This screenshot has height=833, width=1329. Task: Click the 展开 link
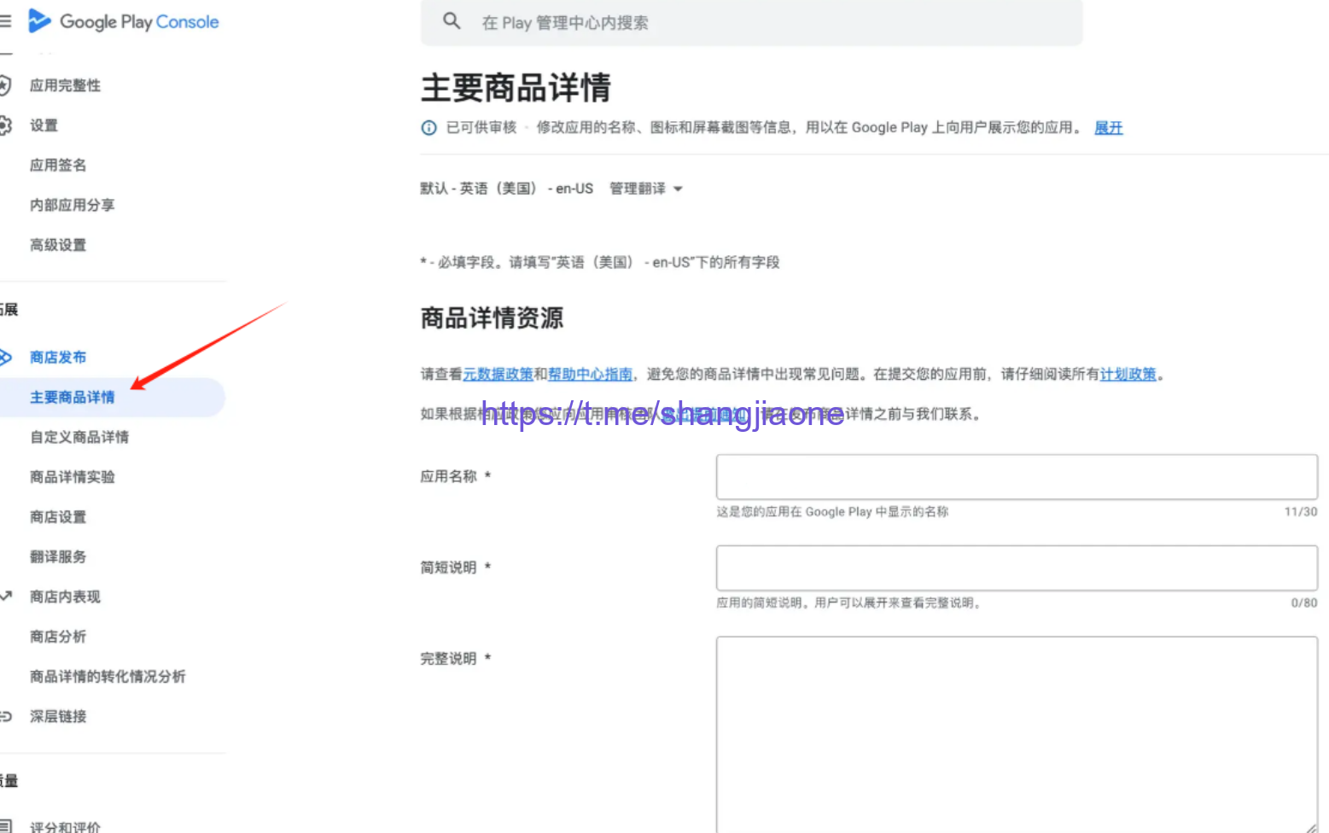pyautogui.click(x=1108, y=128)
